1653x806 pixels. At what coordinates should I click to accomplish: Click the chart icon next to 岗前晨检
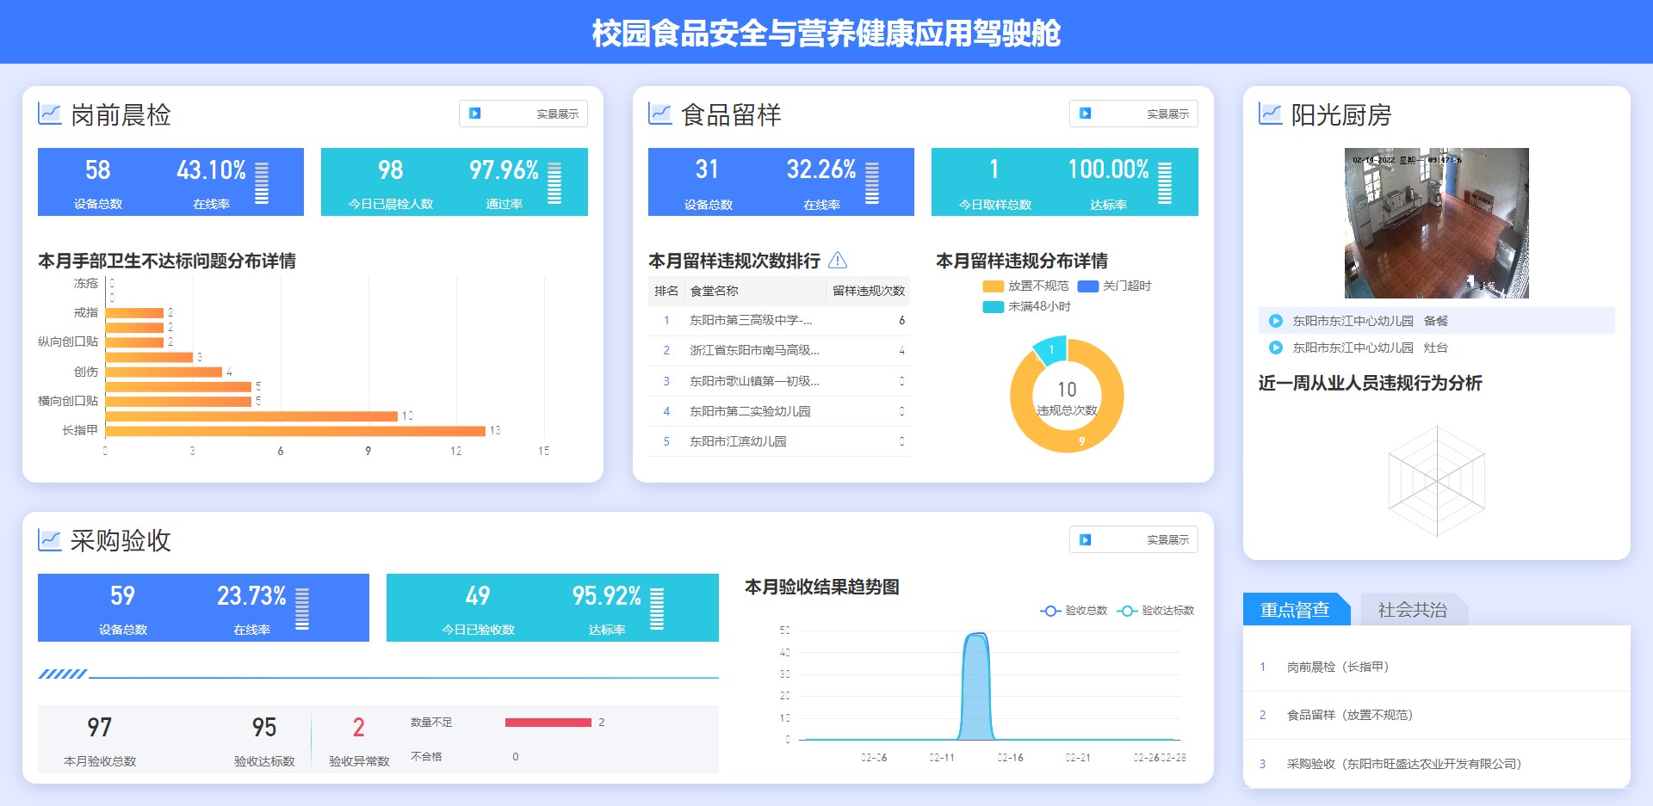point(50,114)
